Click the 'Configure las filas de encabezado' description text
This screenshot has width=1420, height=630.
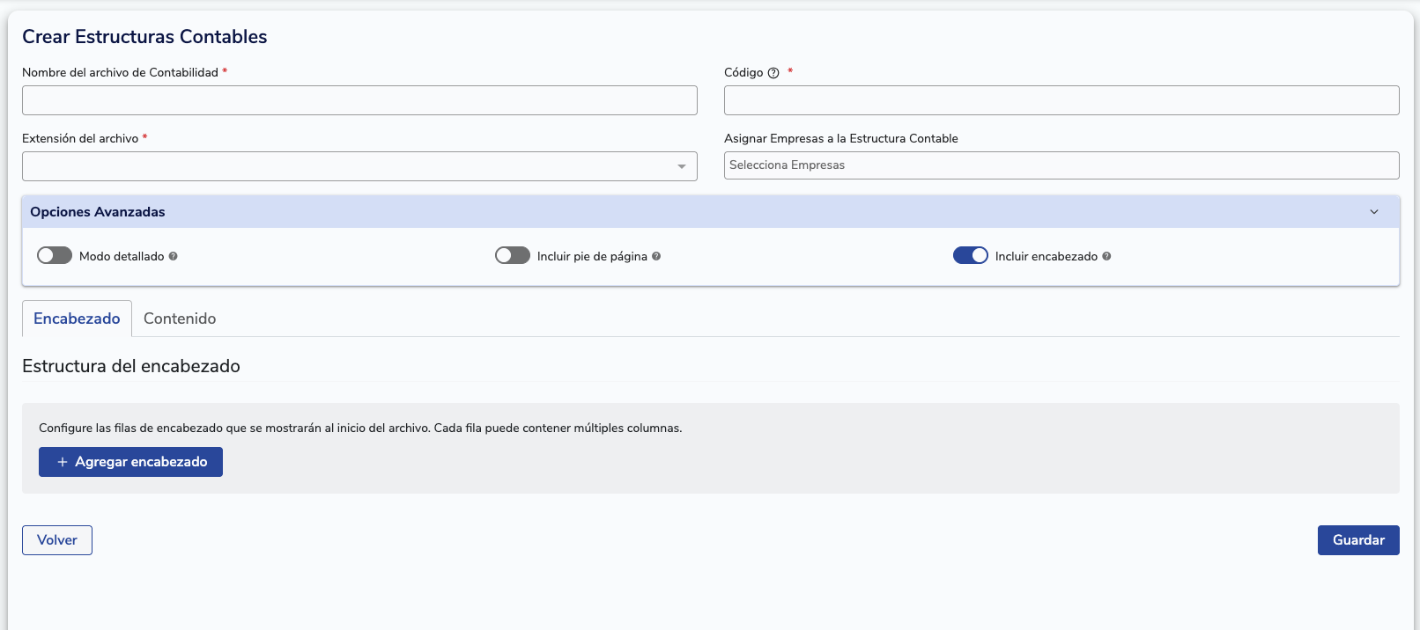coord(360,428)
